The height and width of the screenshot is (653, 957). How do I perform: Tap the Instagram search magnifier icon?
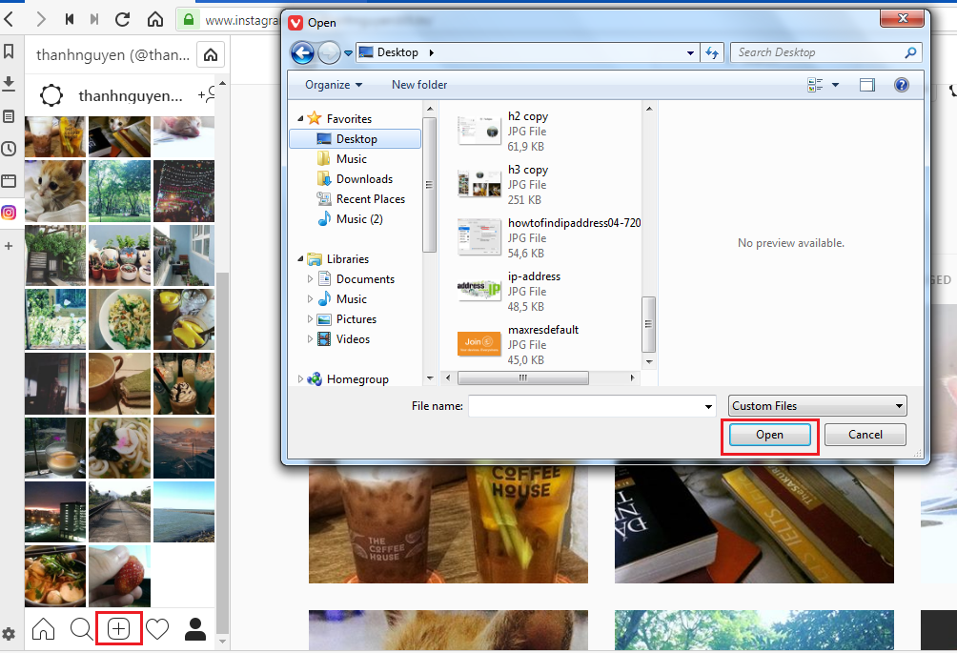[x=81, y=628]
